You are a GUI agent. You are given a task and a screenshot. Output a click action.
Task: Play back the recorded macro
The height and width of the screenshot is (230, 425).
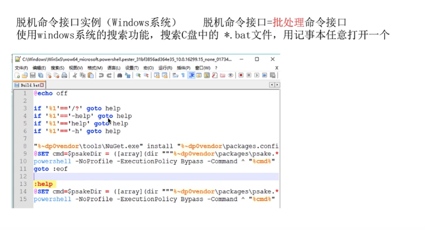[x=256, y=76]
